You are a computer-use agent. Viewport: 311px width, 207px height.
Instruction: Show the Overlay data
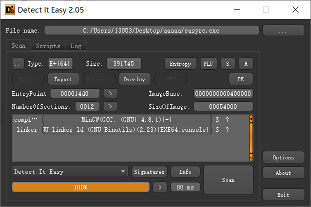pyautogui.click(x=134, y=79)
